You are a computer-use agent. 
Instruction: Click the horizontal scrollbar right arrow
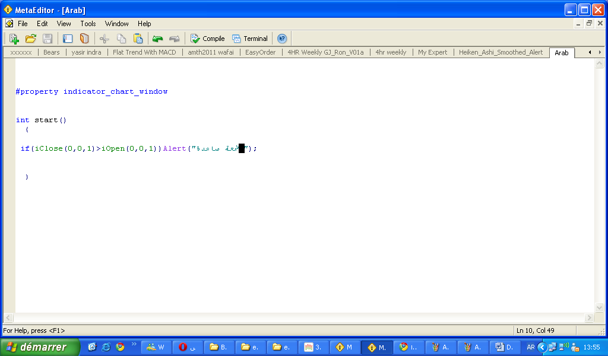point(589,317)
